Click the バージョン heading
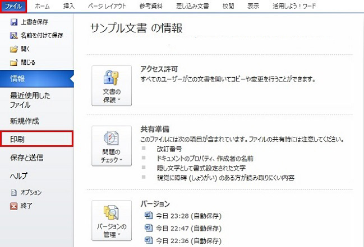 (155, 204)
